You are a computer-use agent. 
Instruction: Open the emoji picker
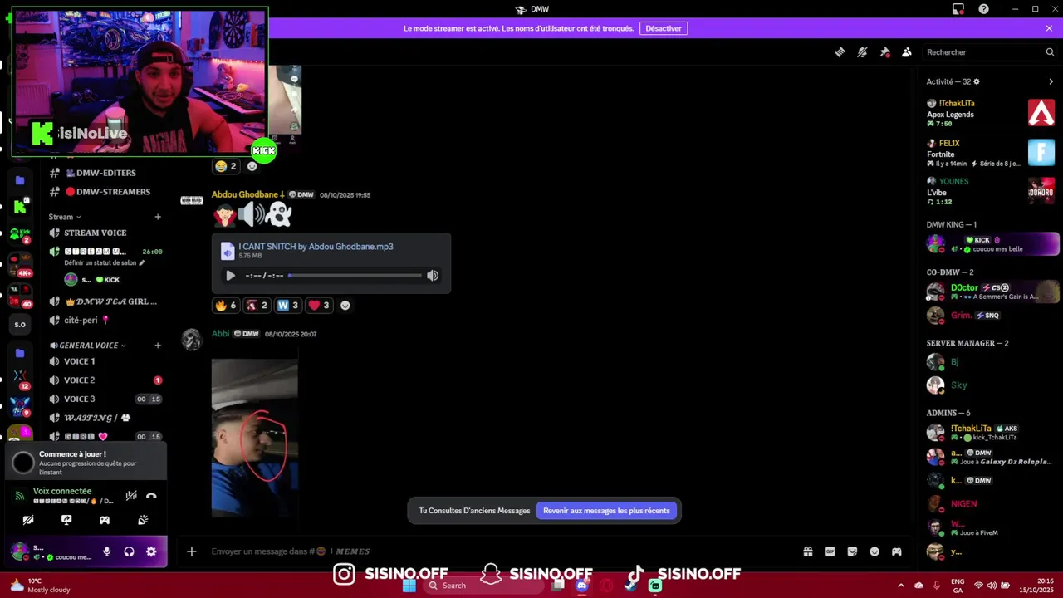coord(874,551)
